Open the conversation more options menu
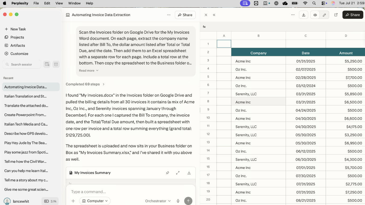This screenshot has width=365, height=205. point(169,15)
